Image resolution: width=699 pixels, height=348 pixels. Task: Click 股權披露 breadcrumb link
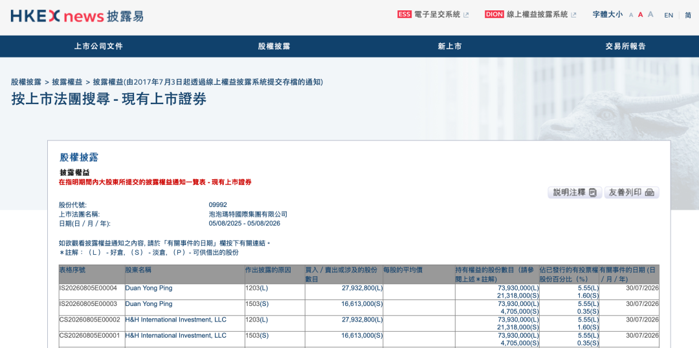tap(26, 82)
